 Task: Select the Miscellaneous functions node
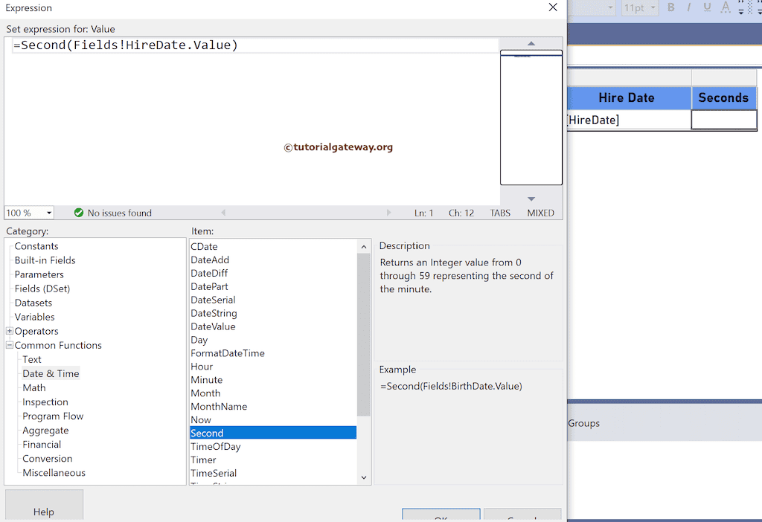(54, 472)
